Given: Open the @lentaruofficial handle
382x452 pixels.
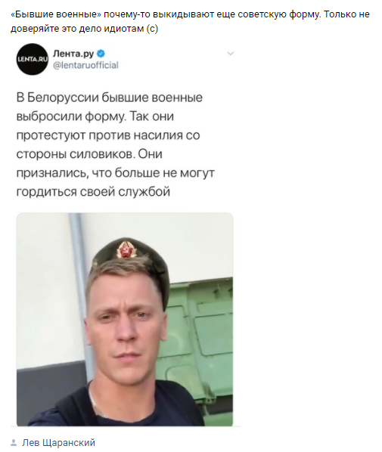Looking at the screenshot, I should 85,66.
